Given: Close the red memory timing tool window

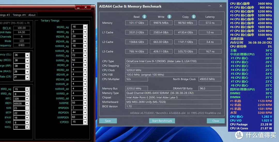Looking at the screenshot, I should pos(86,7).
